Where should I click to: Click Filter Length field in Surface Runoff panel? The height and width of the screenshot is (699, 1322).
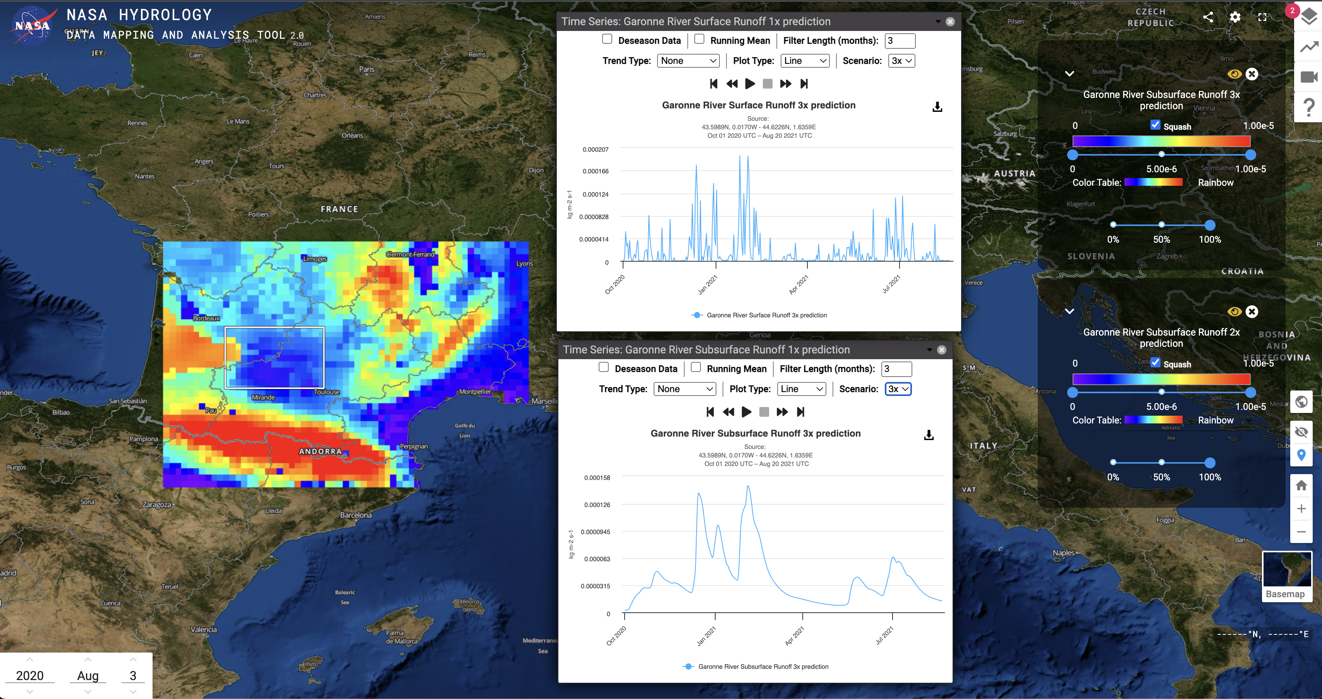(x=900, y=41)
